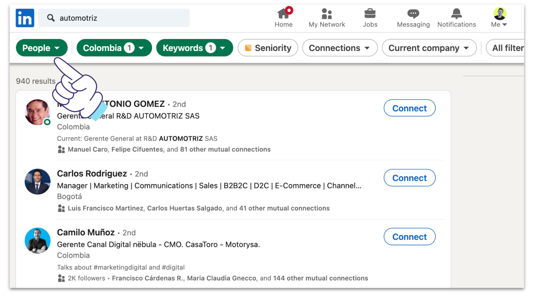Viewport: 533px width, 297px height.
Task: Open All filters panel
Action: click(505, 48)
